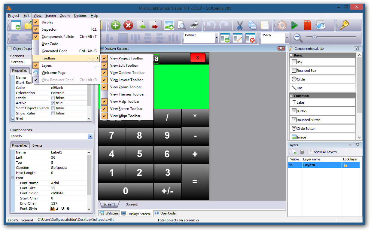Toggle the Active property checkbox

click(53, 103)
